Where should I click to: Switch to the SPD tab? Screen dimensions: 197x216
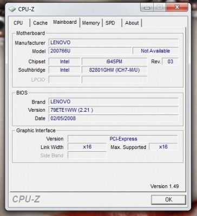coord(112,23)
